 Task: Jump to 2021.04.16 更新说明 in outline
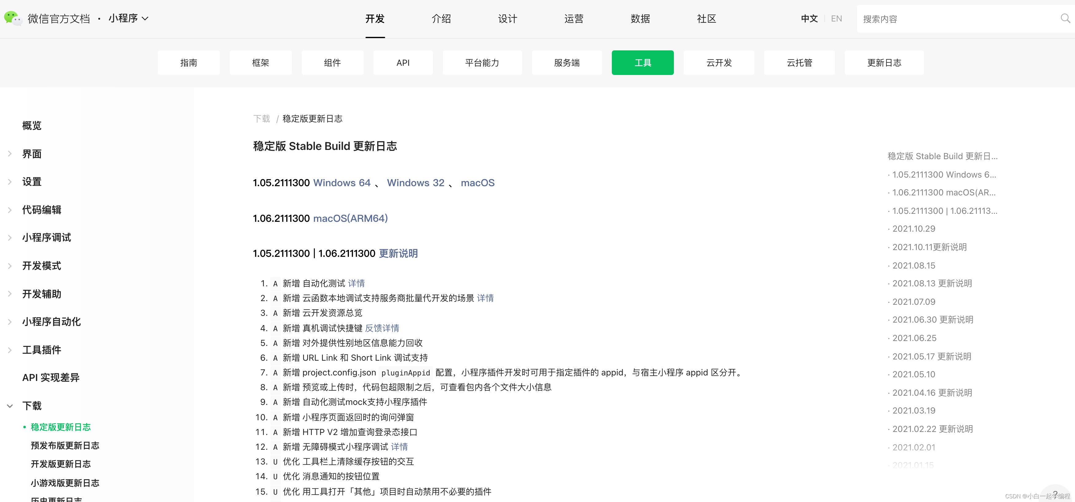pyautogui.click(x=932, y=393)
